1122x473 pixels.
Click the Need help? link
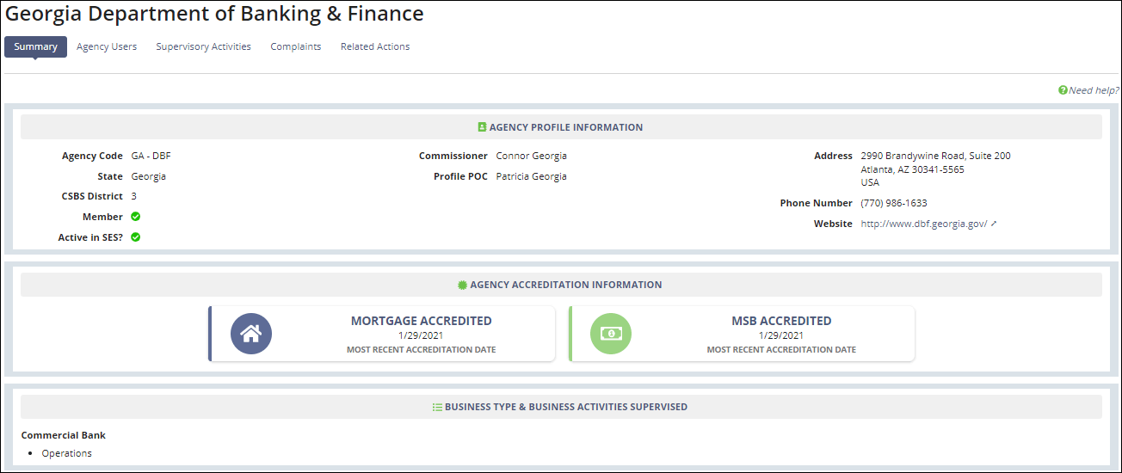point(1094,90)
